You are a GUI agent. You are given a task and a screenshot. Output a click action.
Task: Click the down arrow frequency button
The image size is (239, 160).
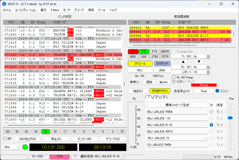[199, 62]
